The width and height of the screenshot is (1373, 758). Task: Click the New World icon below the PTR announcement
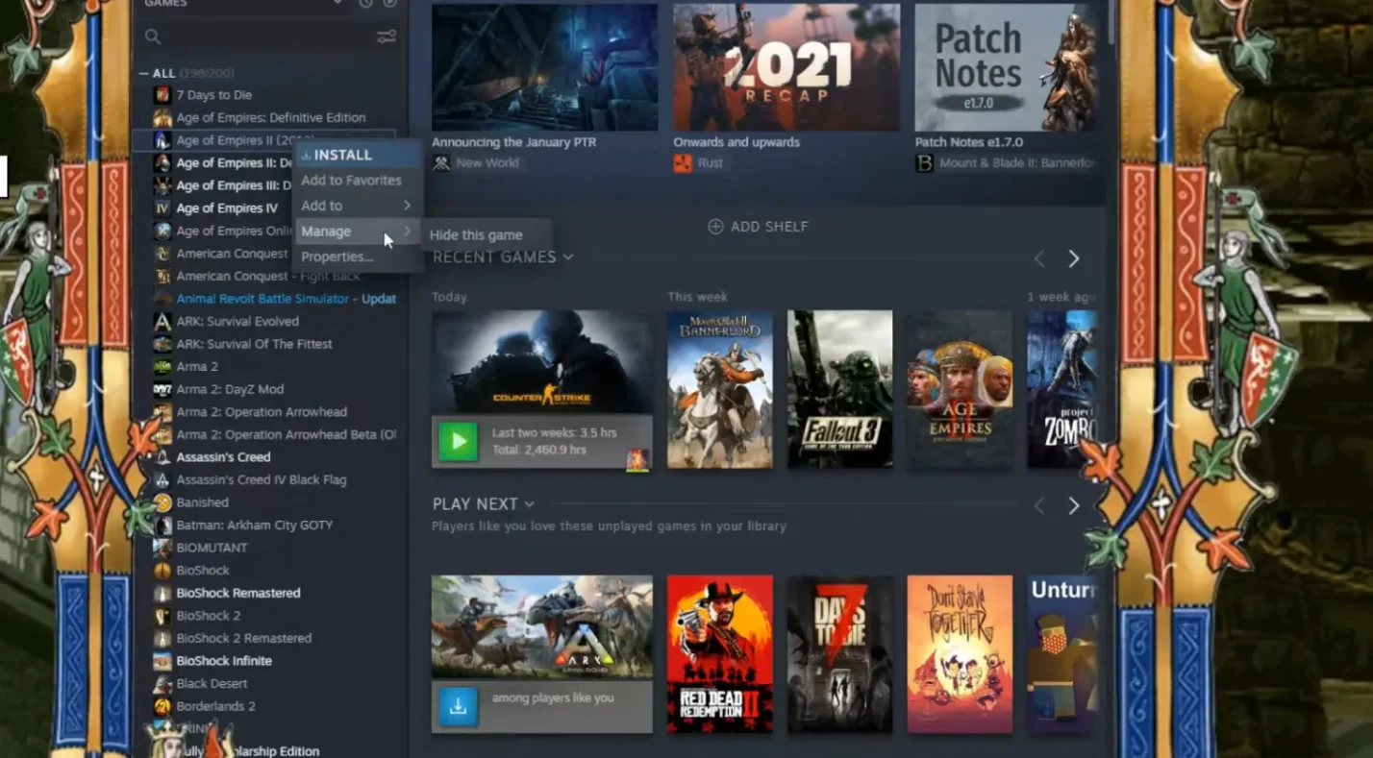coord(440,163)
